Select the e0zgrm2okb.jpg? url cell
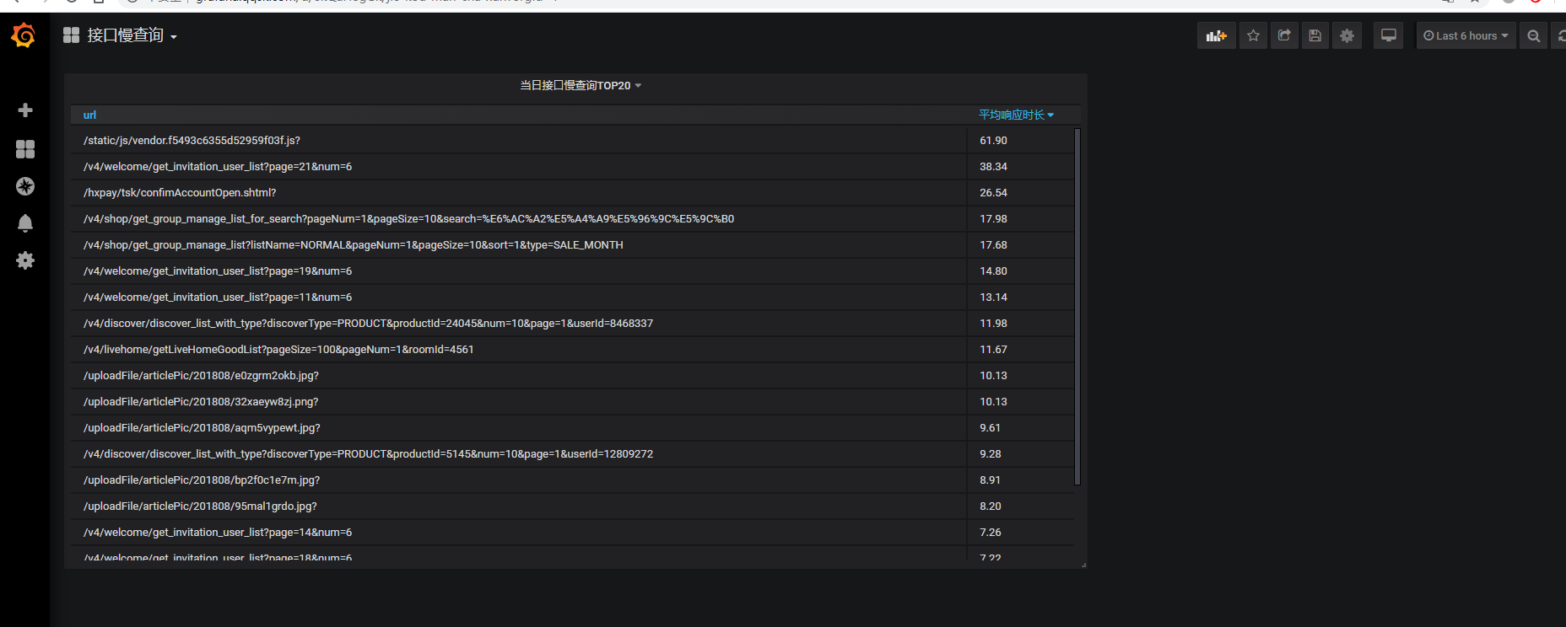 point(519,375)
